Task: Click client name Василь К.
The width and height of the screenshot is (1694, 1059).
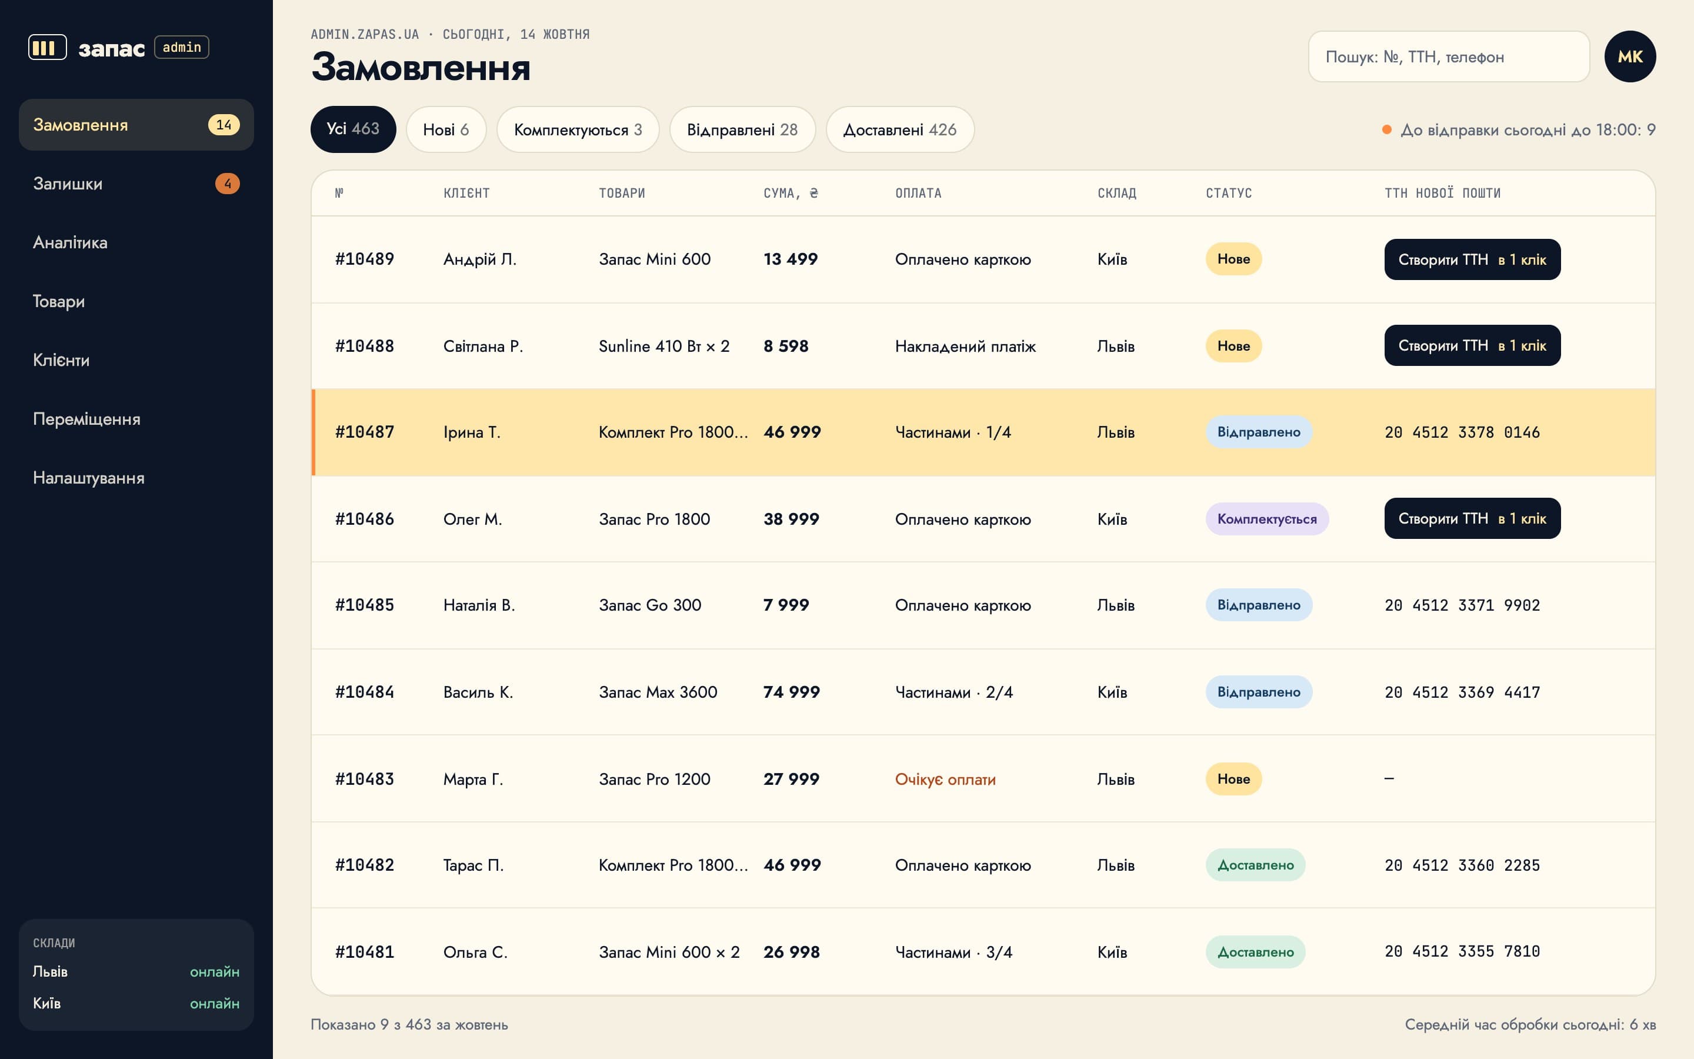Action: [x=478, y=692]
